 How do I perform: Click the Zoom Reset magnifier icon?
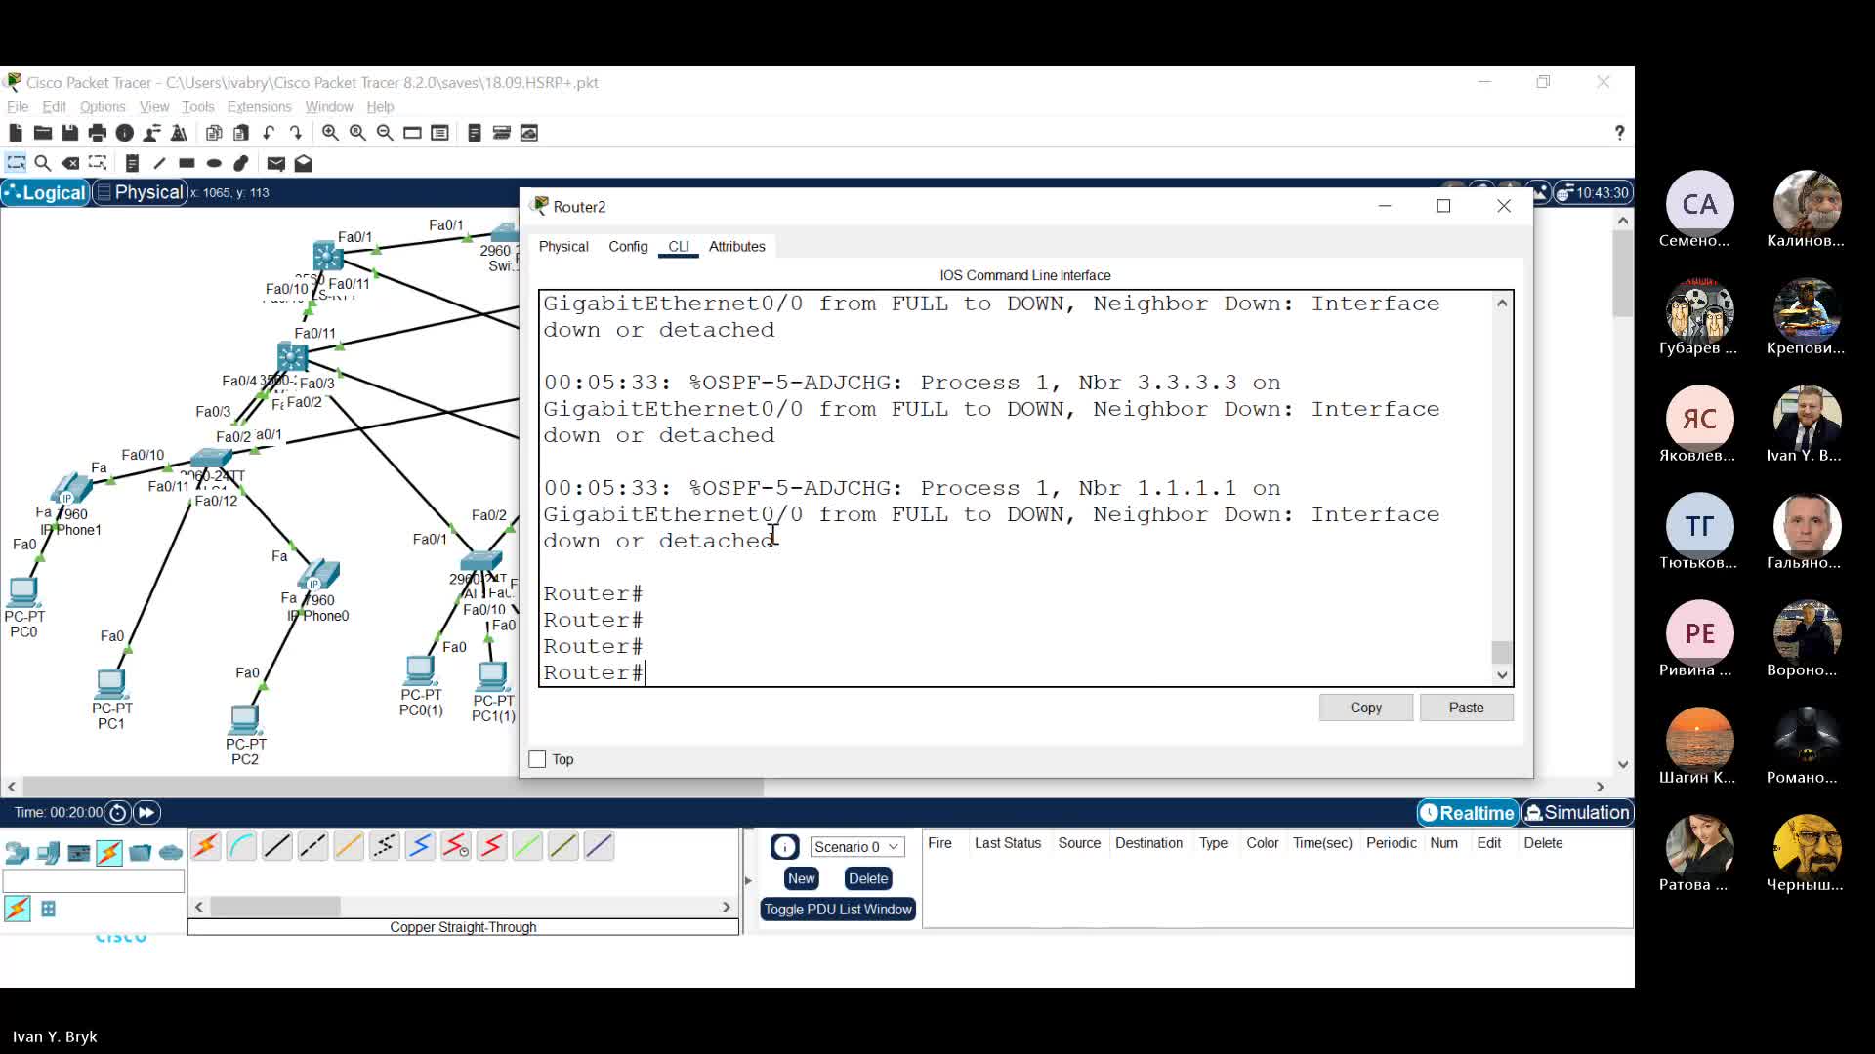pyautogui.click(x=358, y=133)
